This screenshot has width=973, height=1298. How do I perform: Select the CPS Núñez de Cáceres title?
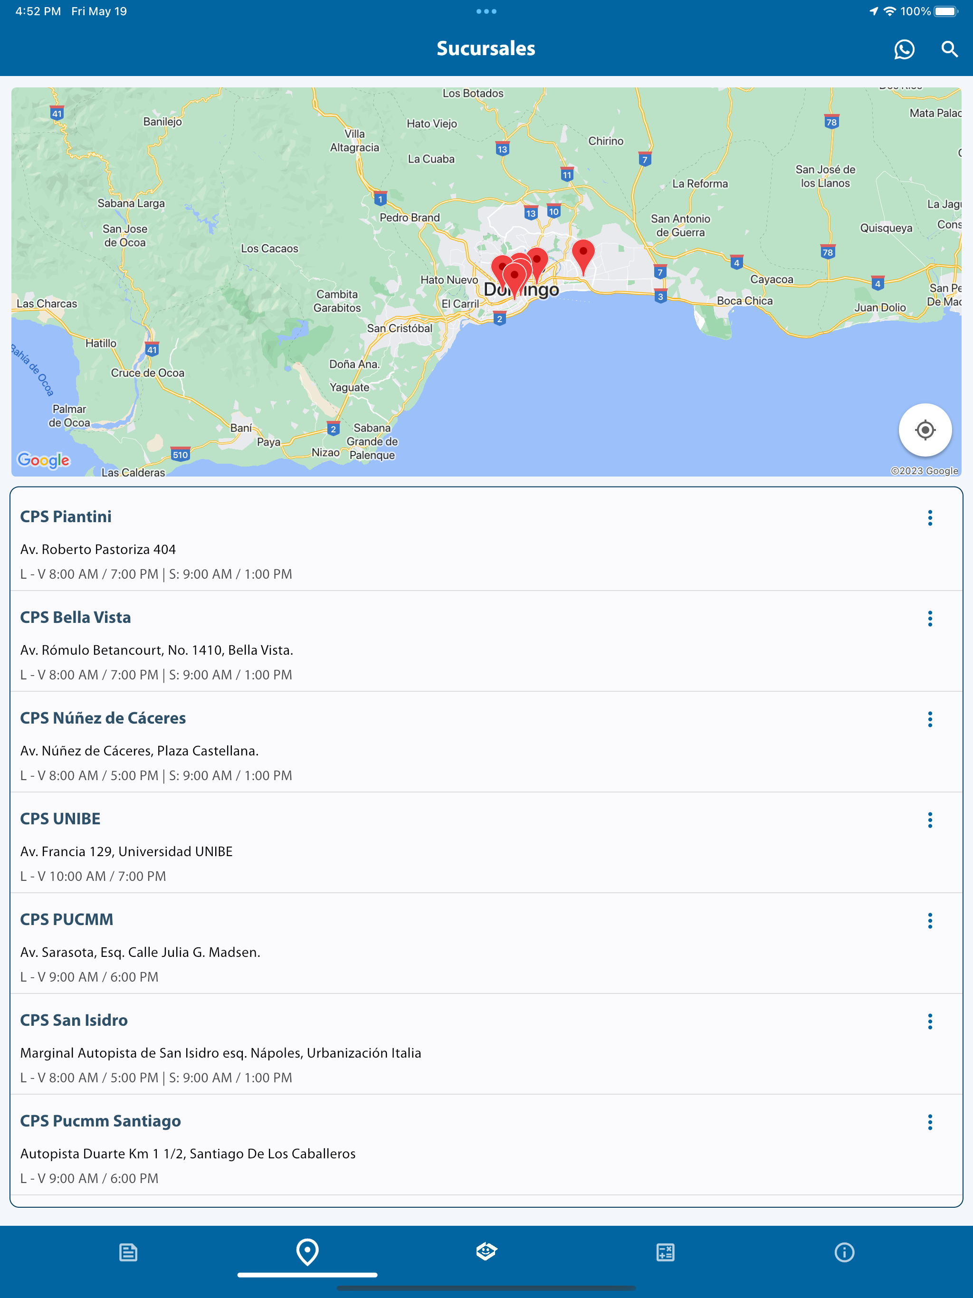[x=103, y=718]
